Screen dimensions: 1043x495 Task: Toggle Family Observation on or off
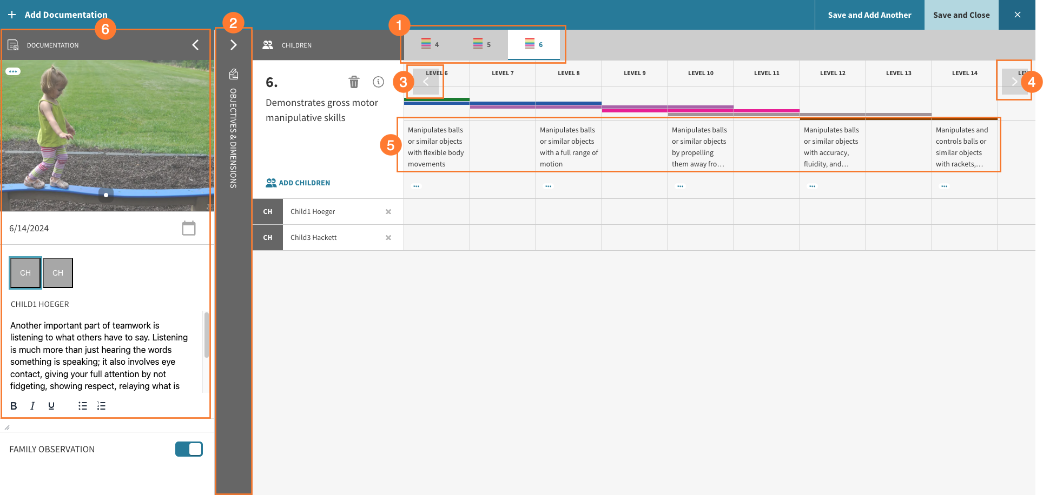[x=189, y=449]
